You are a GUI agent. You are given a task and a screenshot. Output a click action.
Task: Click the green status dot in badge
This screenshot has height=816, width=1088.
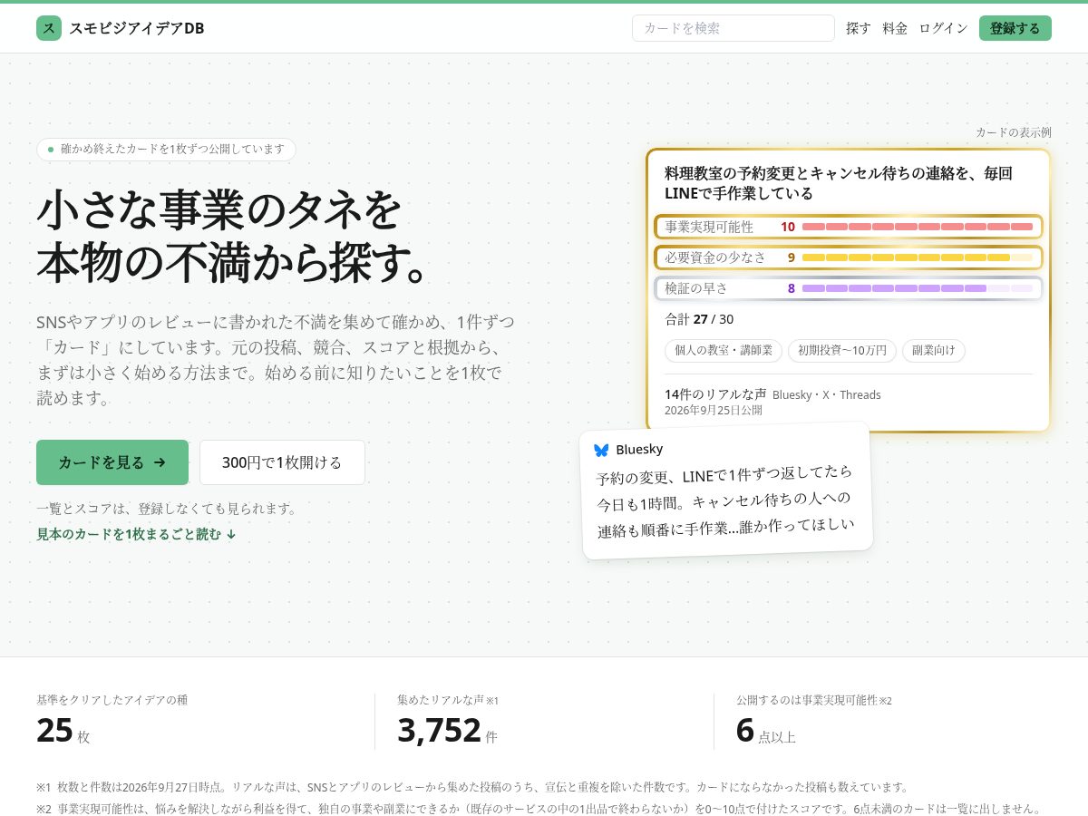(51, 149)
